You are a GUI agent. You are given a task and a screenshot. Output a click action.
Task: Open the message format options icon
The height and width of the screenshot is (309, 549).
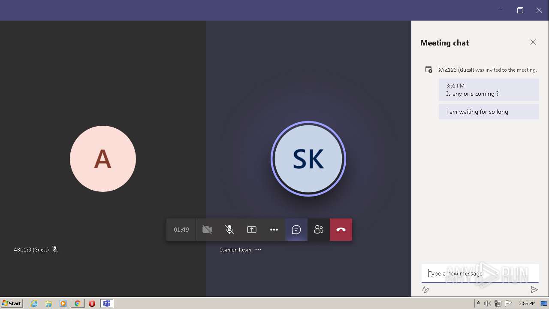[426, 290]
